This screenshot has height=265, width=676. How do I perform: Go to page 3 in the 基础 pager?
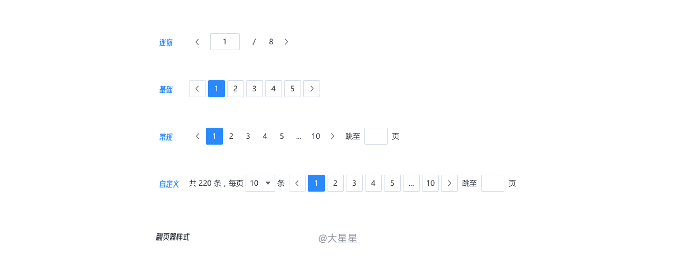[255, 89]
